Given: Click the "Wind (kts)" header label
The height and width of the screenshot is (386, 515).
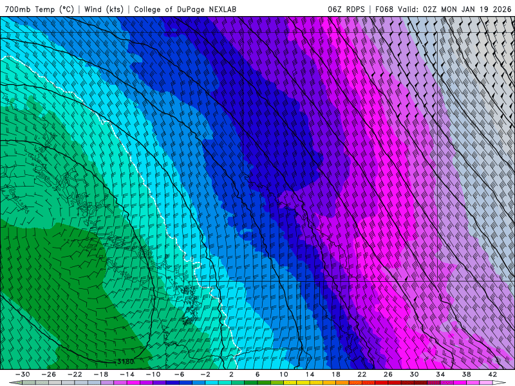Looking at the screenshot, I should point(104,9).
